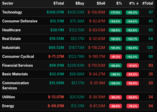
Task: Click the 126 total count for Industrials
Action: pos(150,48)
